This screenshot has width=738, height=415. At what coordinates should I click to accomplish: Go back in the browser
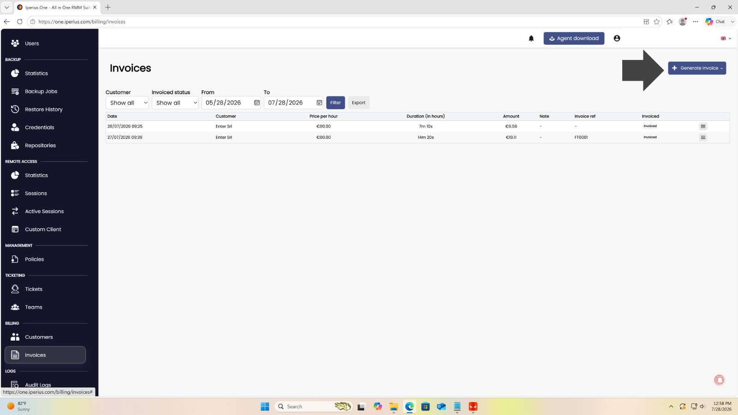[6, 22]
